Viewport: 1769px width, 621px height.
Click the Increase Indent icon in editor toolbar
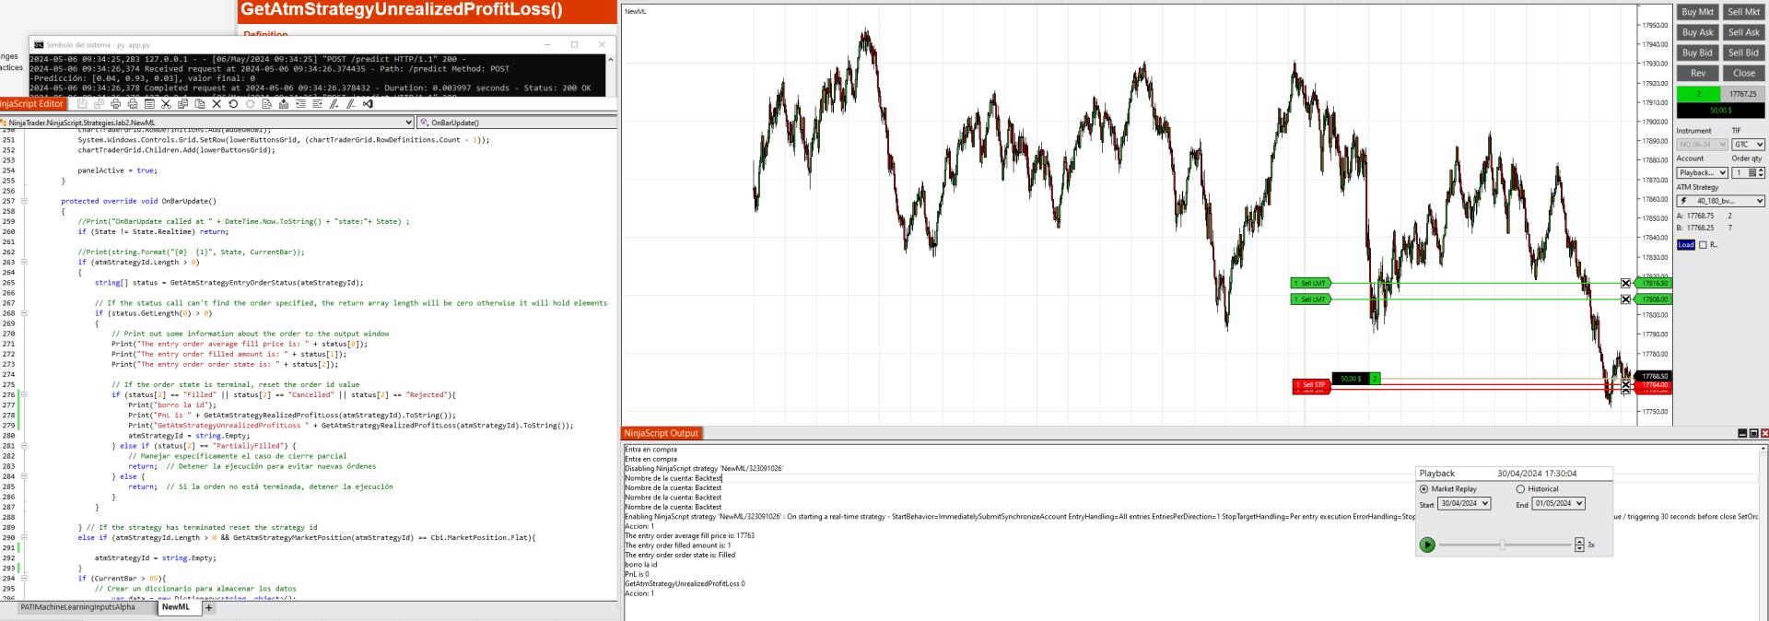(318, 104)
